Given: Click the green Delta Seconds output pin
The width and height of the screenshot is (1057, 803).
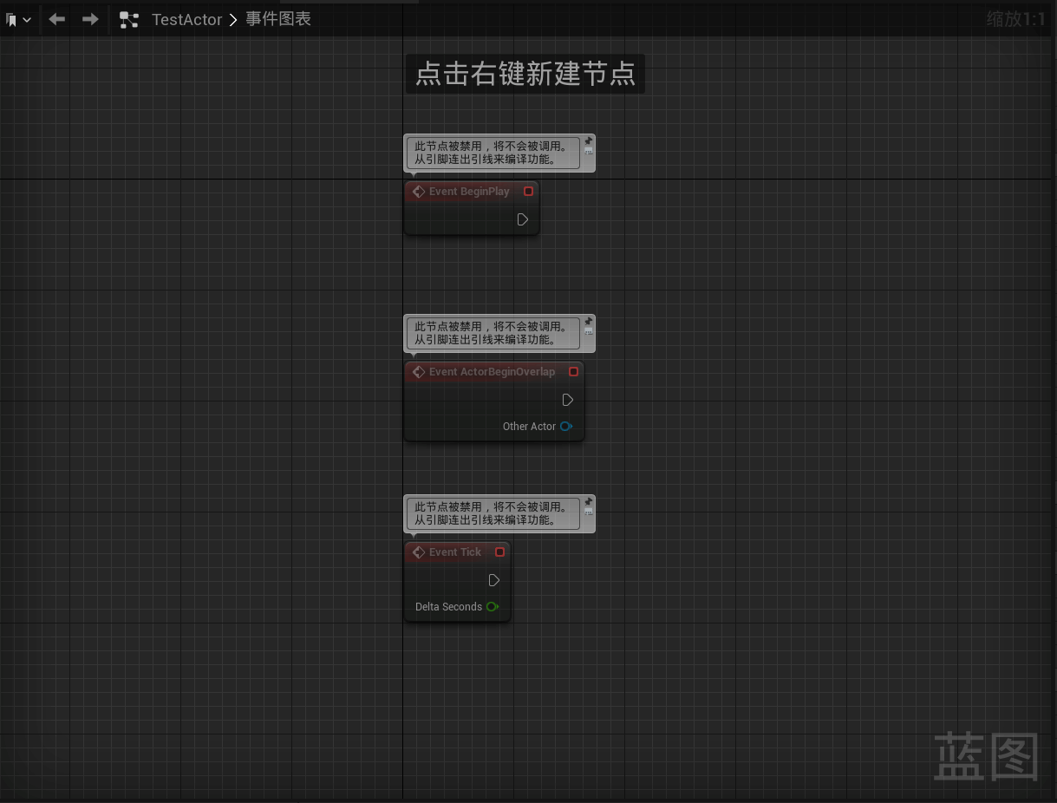Looking at the screenshot, I should pos(493,607).
